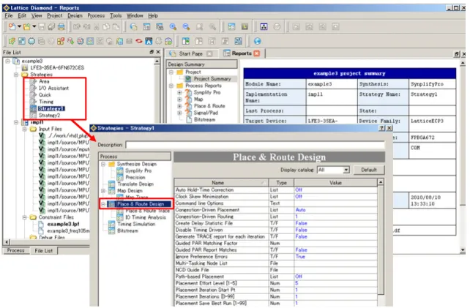Screen dimensions: 470x308
Task: Open the New file dropdown arrow
Action: click(x=19, y=26)
